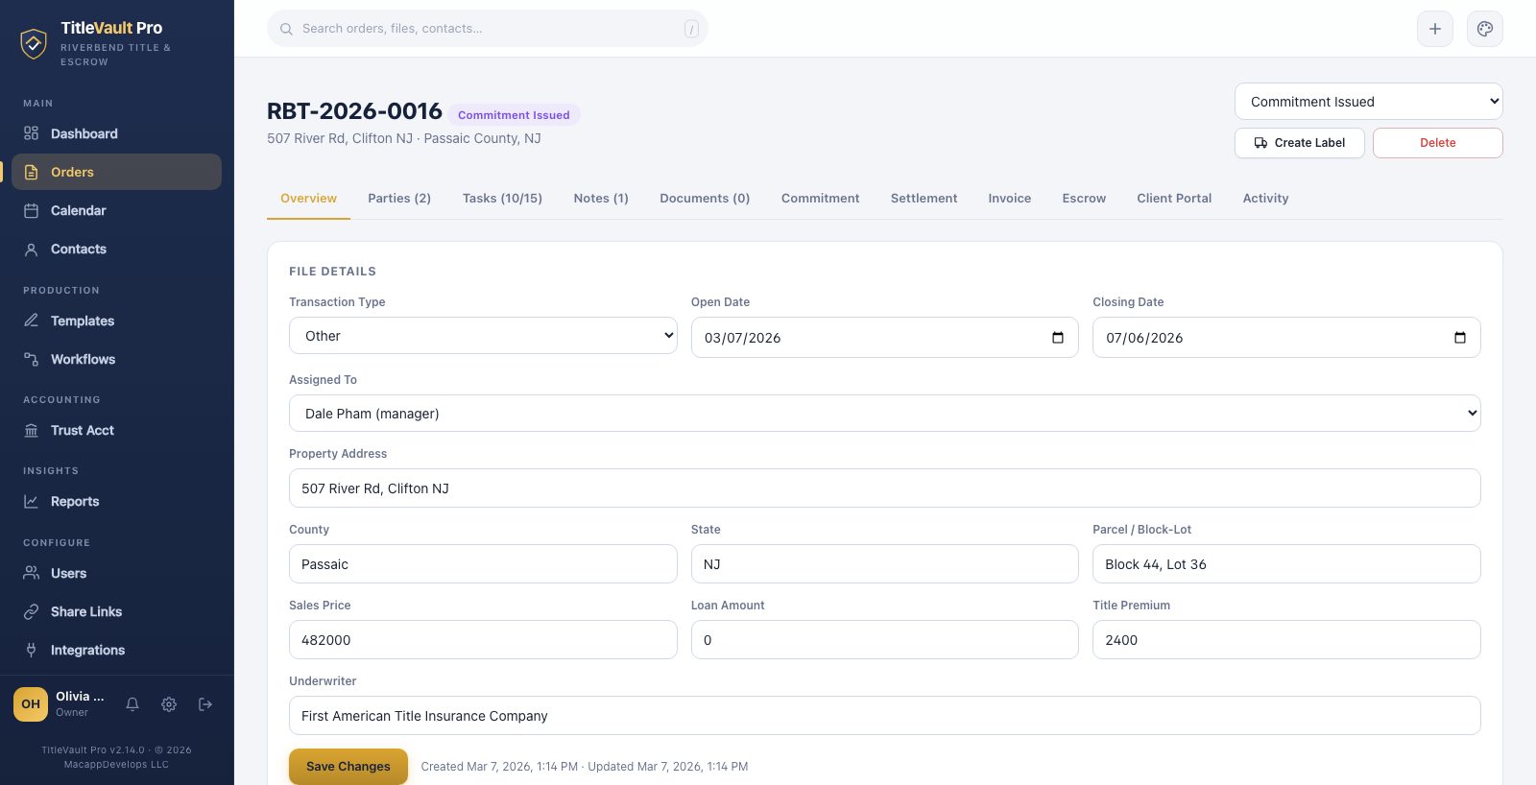Open Integrations in the sidebar
1536x785 pixels.
click(116, 650)
